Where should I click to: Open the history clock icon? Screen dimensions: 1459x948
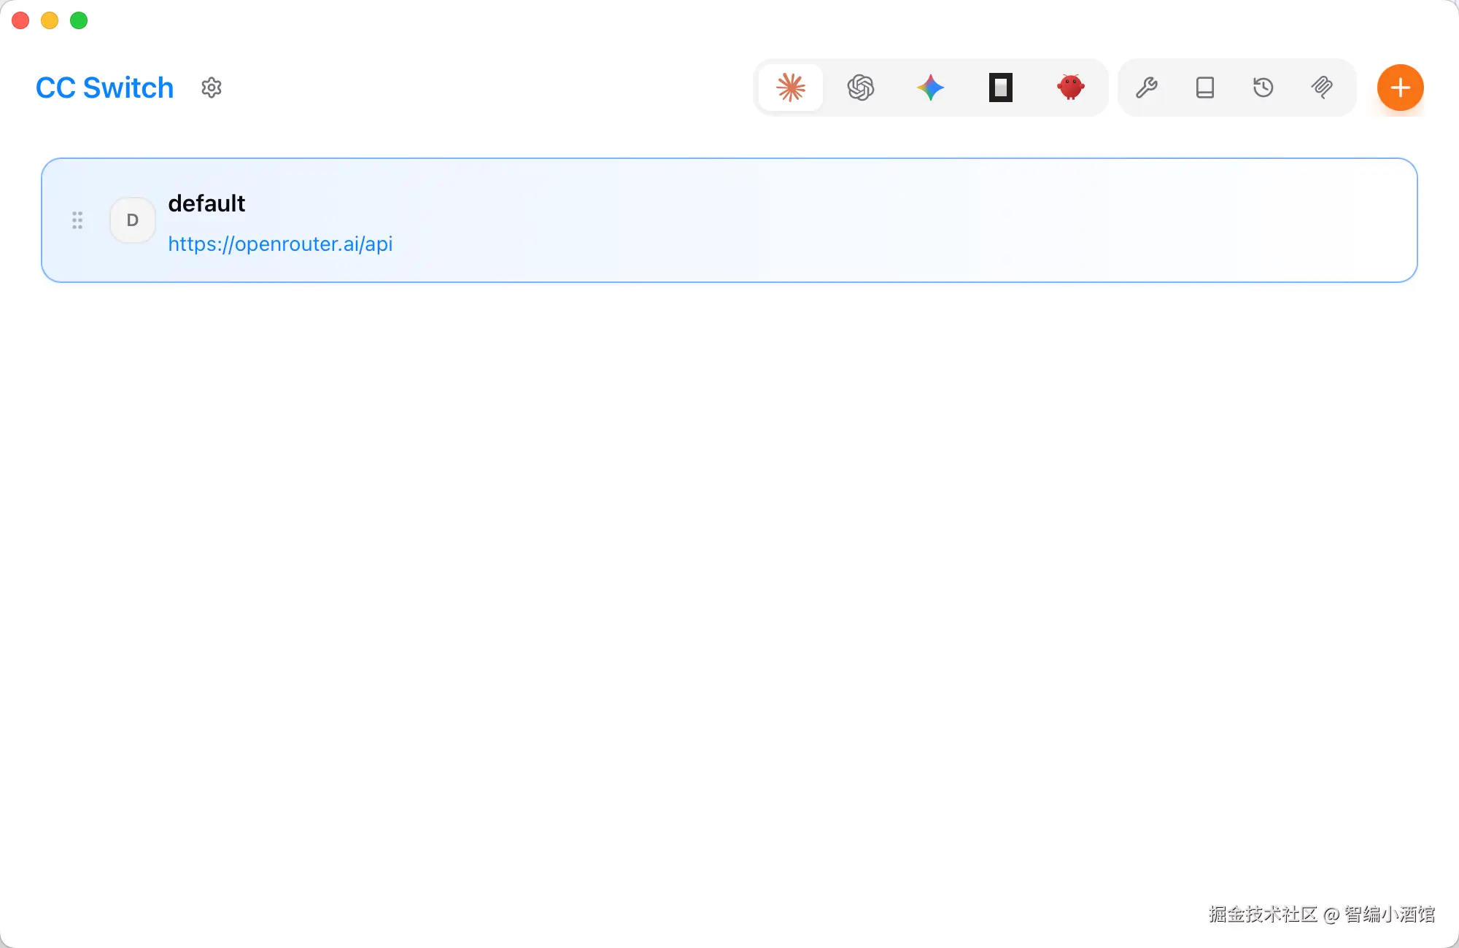tap(1263, 88)
